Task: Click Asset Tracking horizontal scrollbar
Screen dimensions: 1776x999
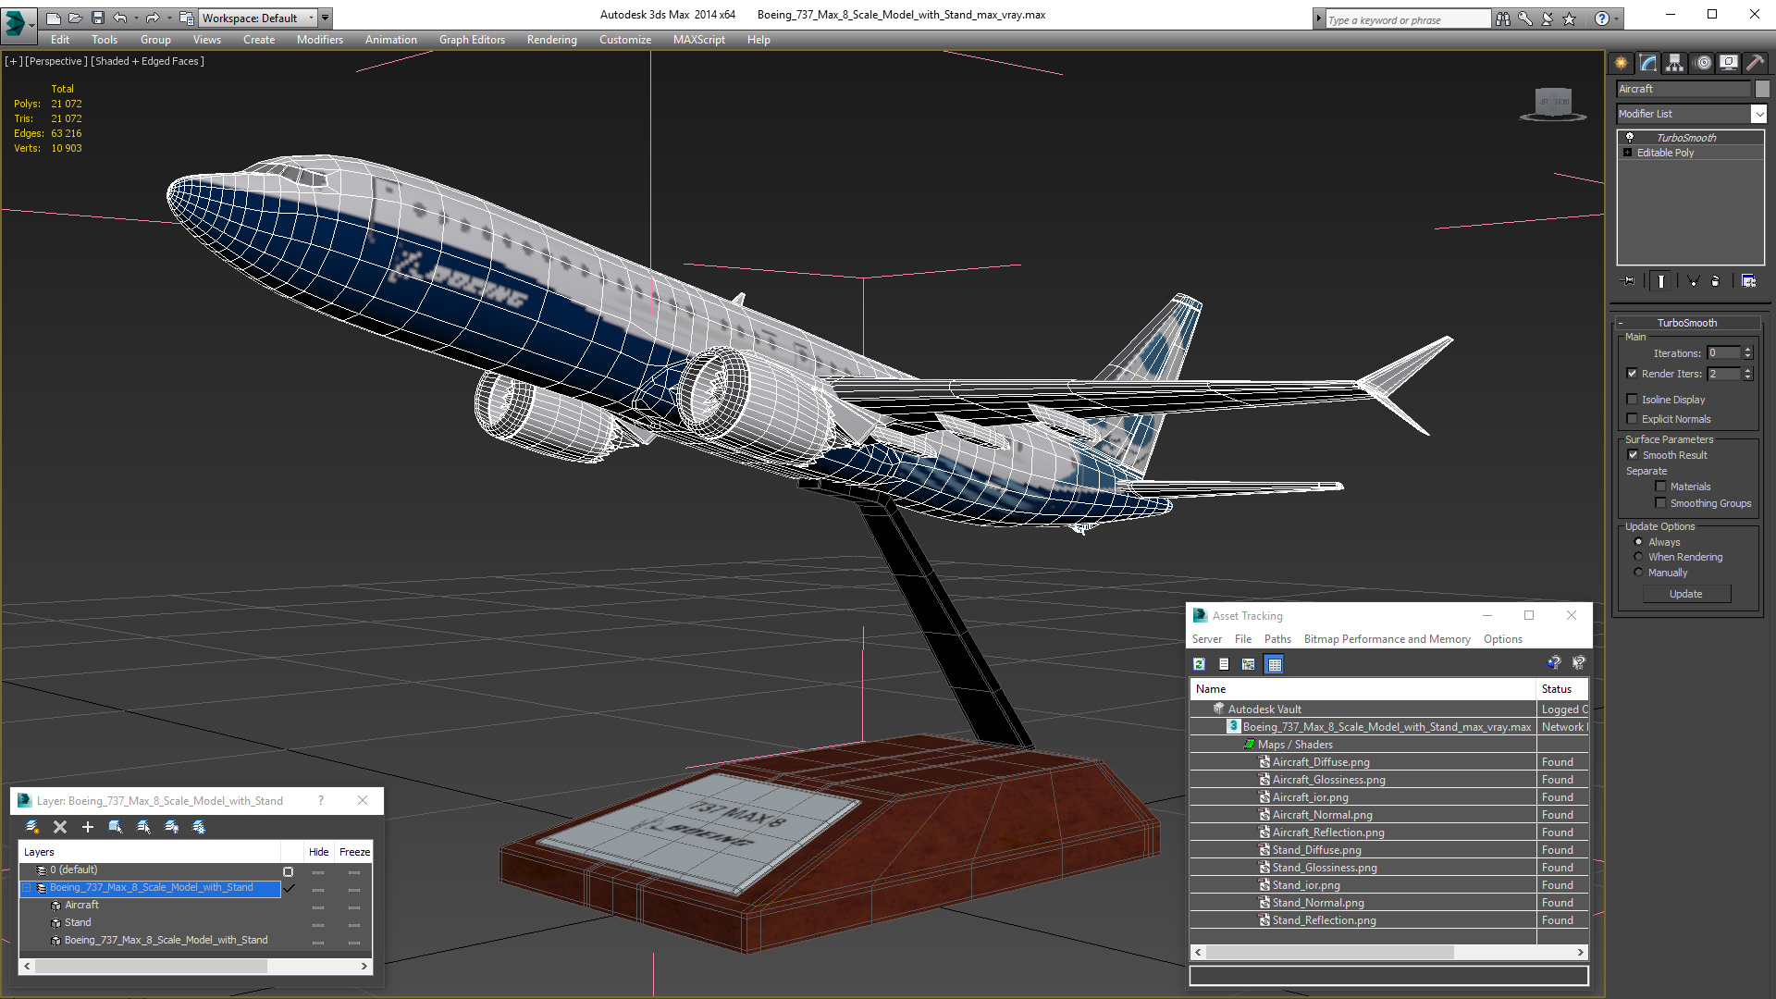Action: tap(1388, 952)
